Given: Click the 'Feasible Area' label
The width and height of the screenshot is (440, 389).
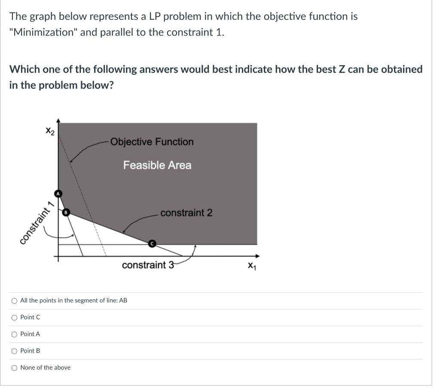Looking at the screenshot, I should click(x=157, y=165).
